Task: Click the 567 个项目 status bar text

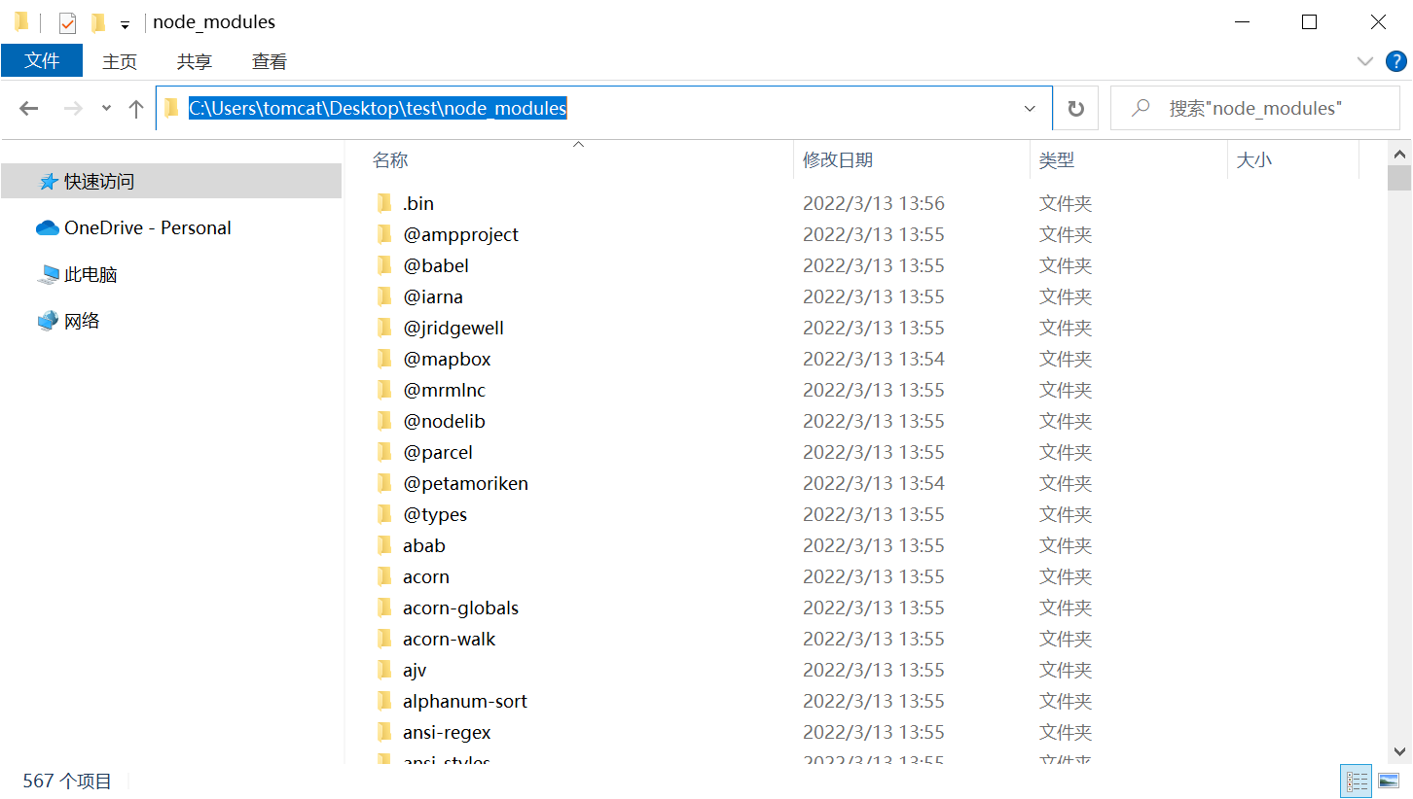Action: click(67, 781)
